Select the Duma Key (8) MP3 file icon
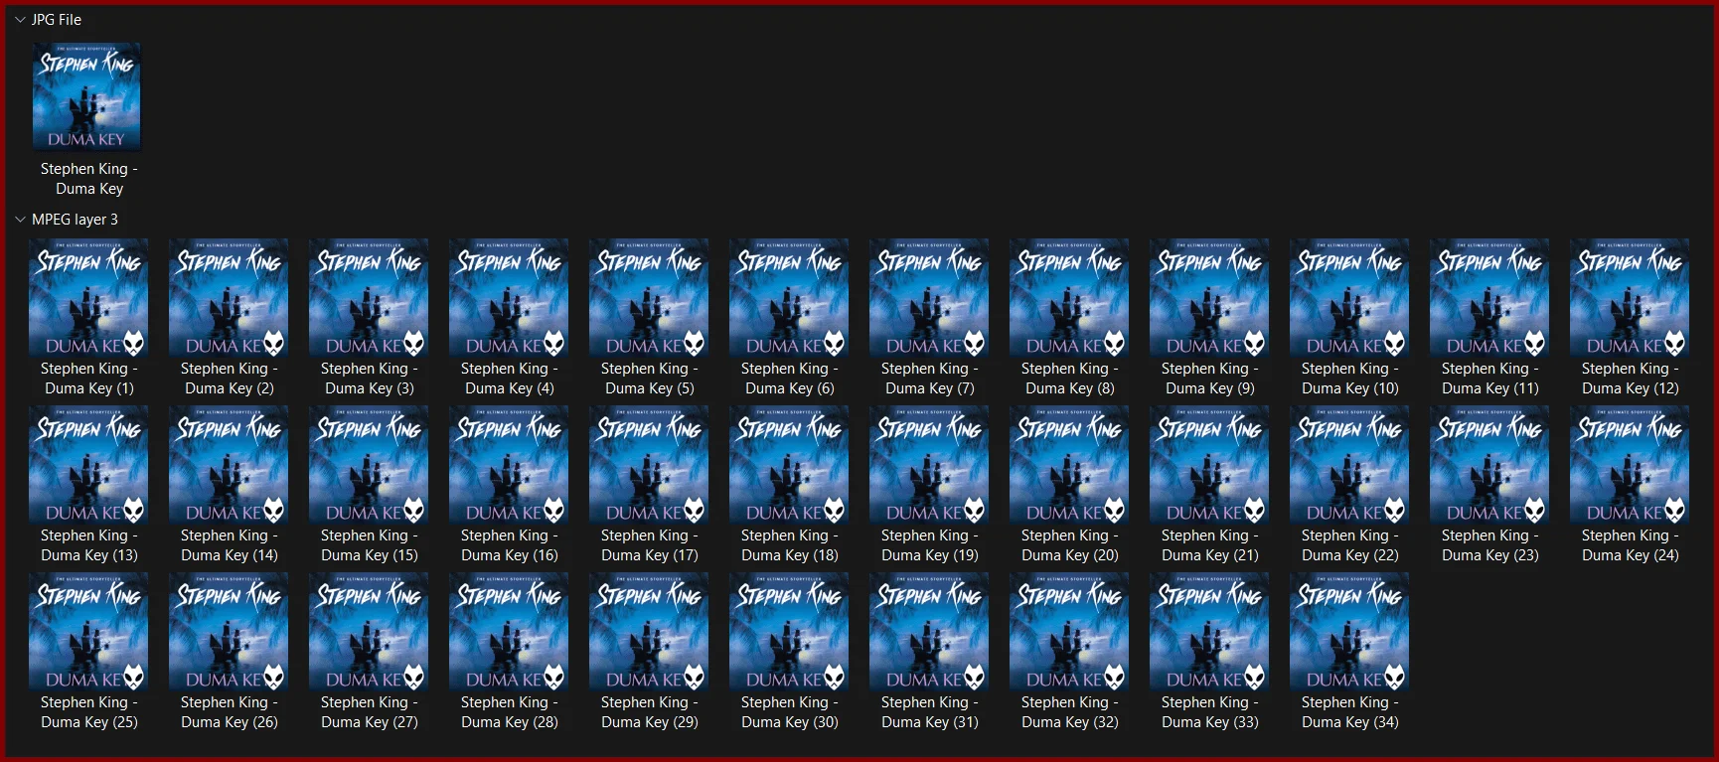 [x=1069, y=298]
